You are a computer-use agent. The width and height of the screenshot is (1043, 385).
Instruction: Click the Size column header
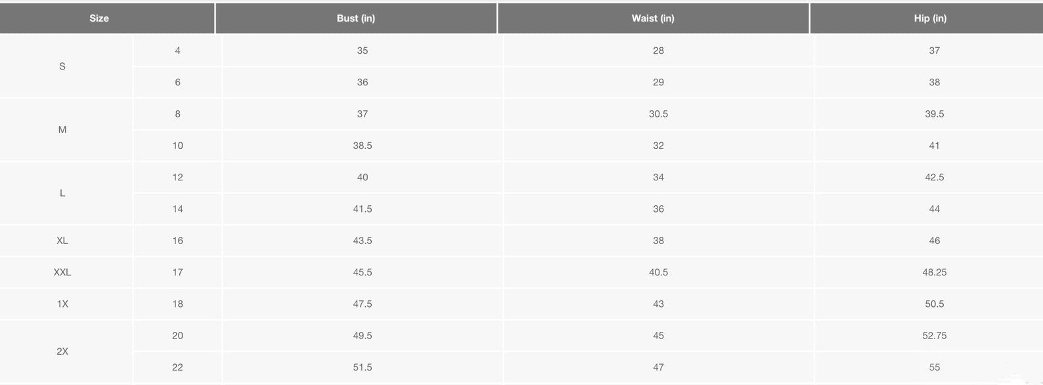pyautogui.click(x=99, y=18)
